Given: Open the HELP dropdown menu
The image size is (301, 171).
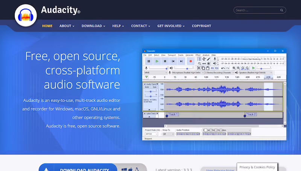Looking at the screenshot, I should (x=118, y=26).
